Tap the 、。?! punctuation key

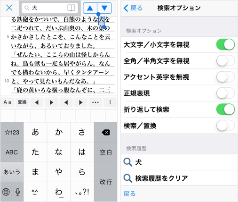tap(82, 192)
